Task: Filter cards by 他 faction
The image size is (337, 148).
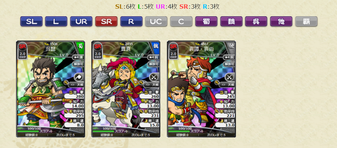Action: tap(281, 21)
